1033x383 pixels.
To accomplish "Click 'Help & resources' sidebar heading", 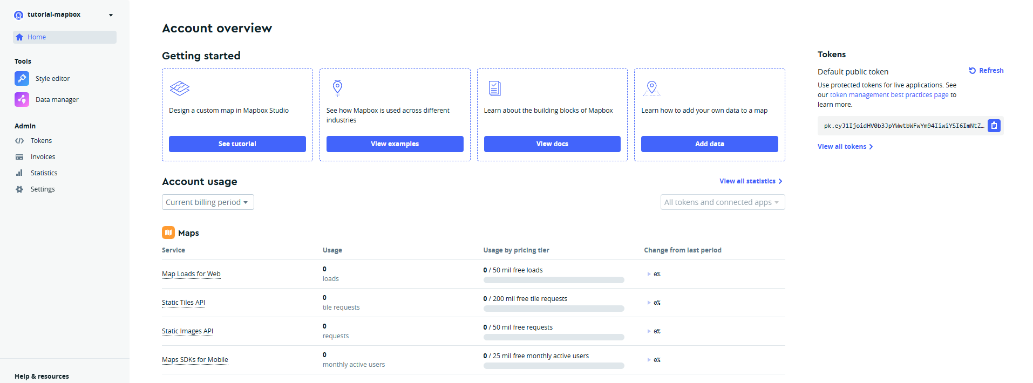I will 42,377.
